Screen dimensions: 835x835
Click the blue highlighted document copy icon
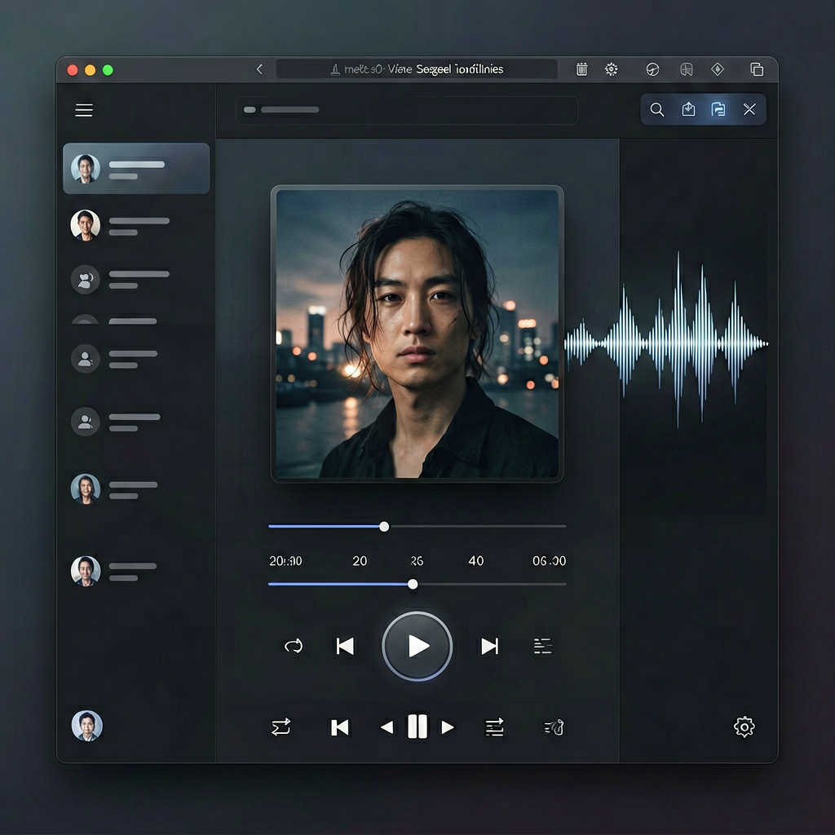coord(718,109)
